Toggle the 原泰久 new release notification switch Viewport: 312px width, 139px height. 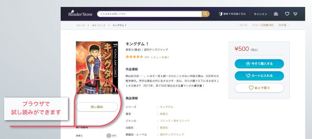coord(111,136)
